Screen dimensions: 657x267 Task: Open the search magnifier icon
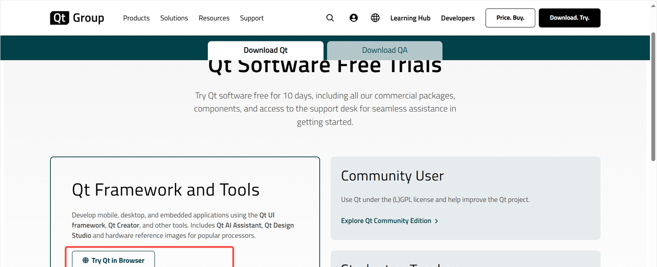click(330, 18)
